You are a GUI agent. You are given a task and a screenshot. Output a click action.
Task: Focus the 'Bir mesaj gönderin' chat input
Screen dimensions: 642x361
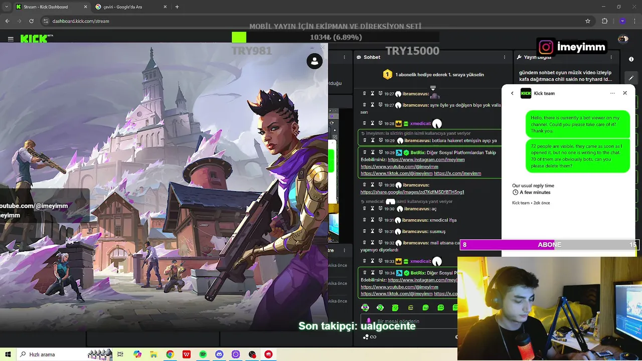click(x=409, y=321)
